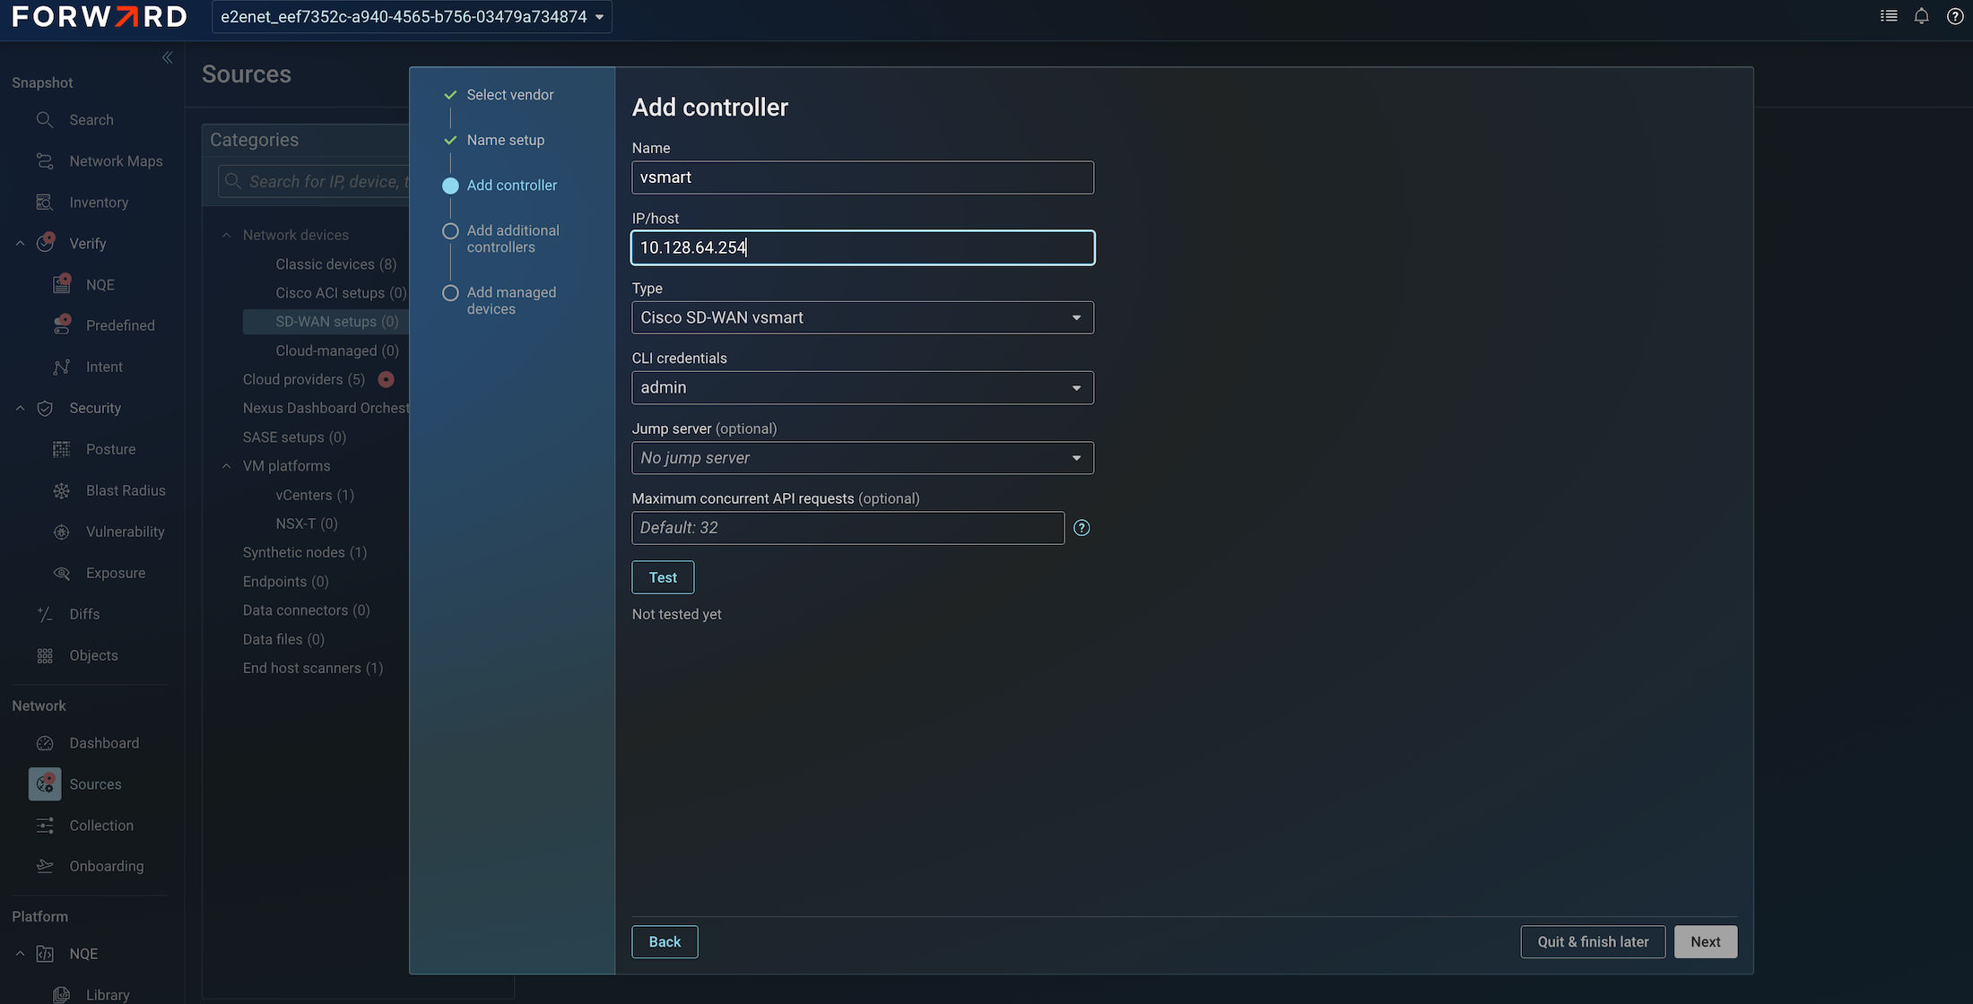Open the network selector dropdown
This screenshot has height=1004, width=1973.
tap(412, 16)
